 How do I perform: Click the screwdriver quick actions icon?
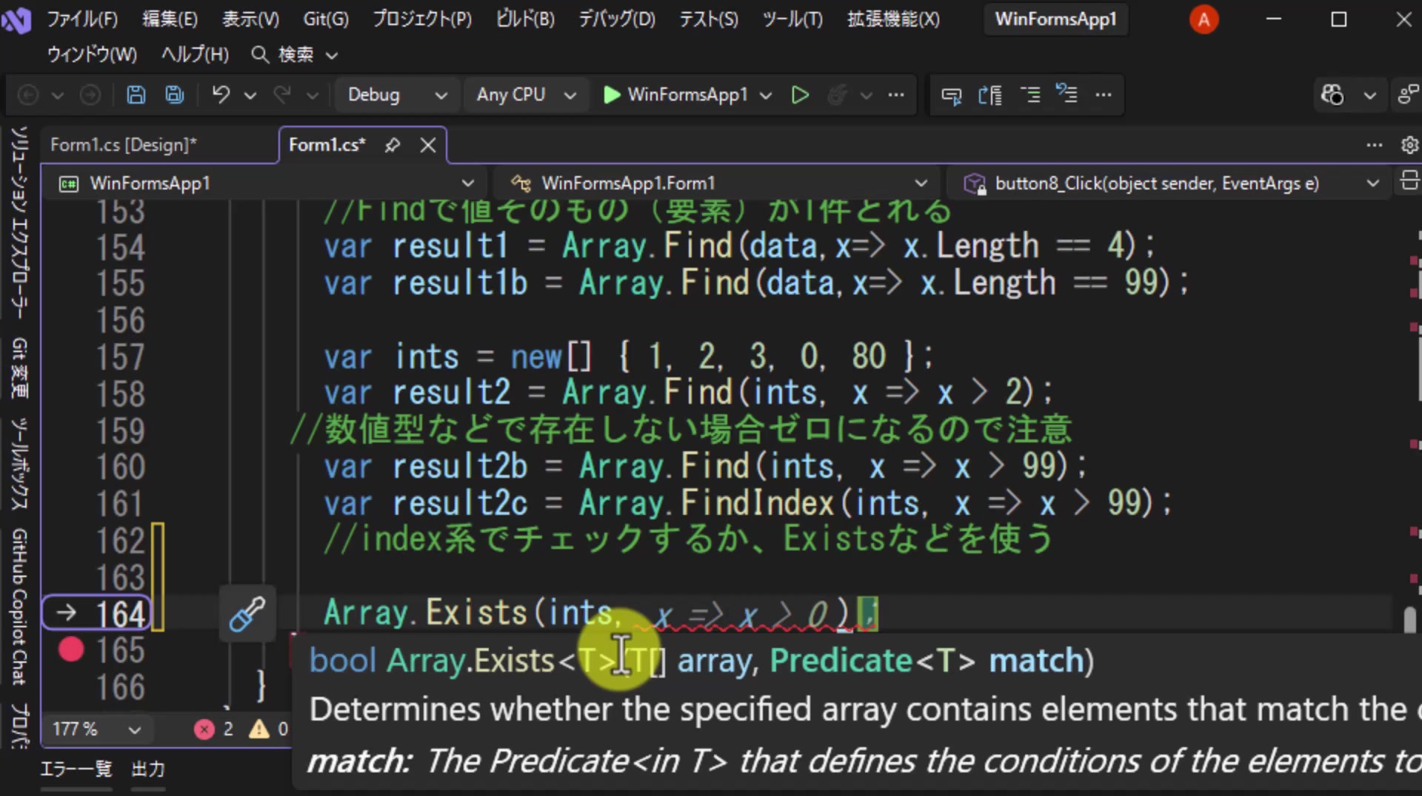point(247,614)
